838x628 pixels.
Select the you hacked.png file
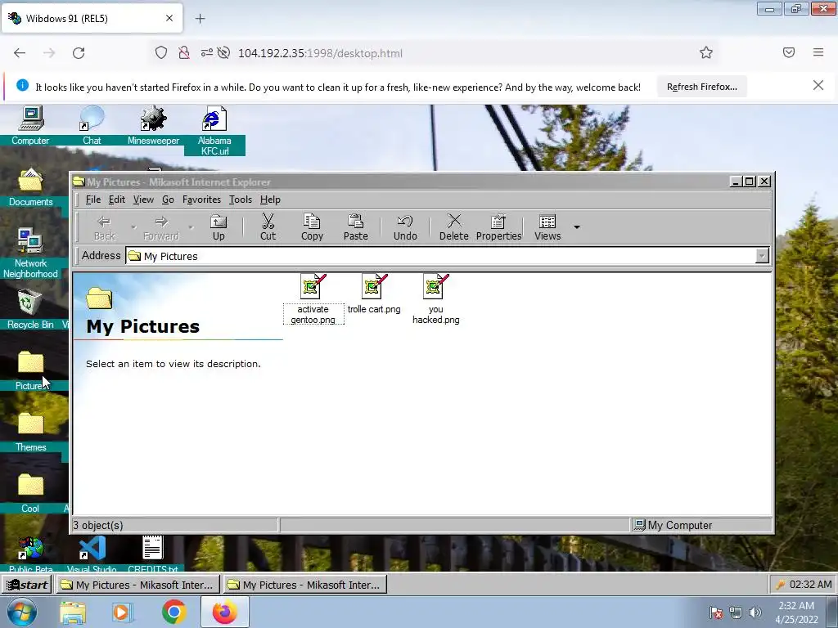[x=435, y=299]
